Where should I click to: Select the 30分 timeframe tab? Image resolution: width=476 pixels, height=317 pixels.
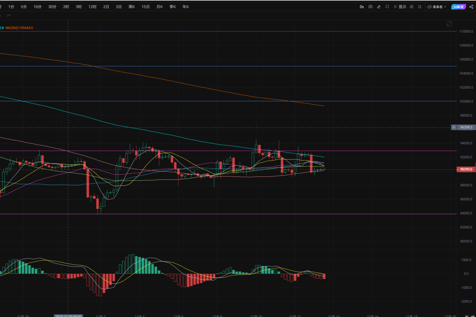click(52, 7)
